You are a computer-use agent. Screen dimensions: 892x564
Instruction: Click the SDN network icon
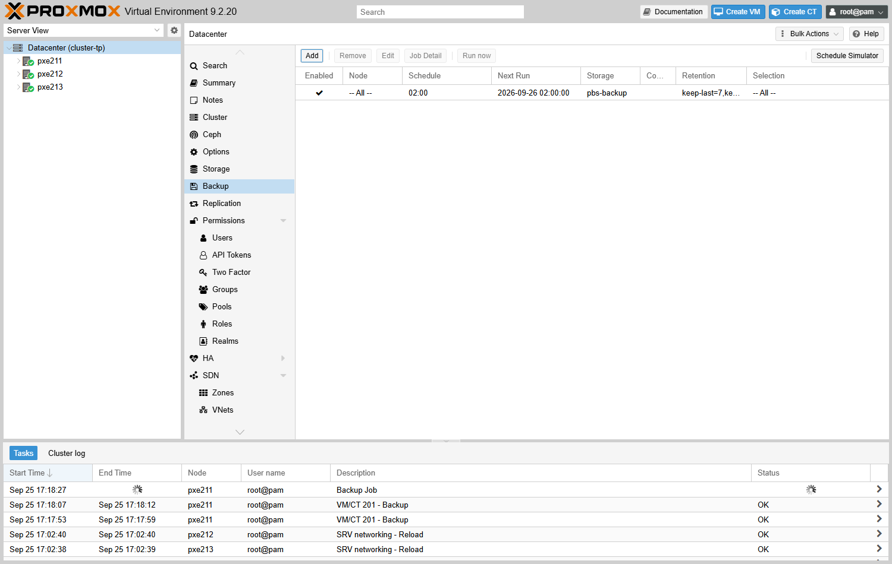coord(194,376)
